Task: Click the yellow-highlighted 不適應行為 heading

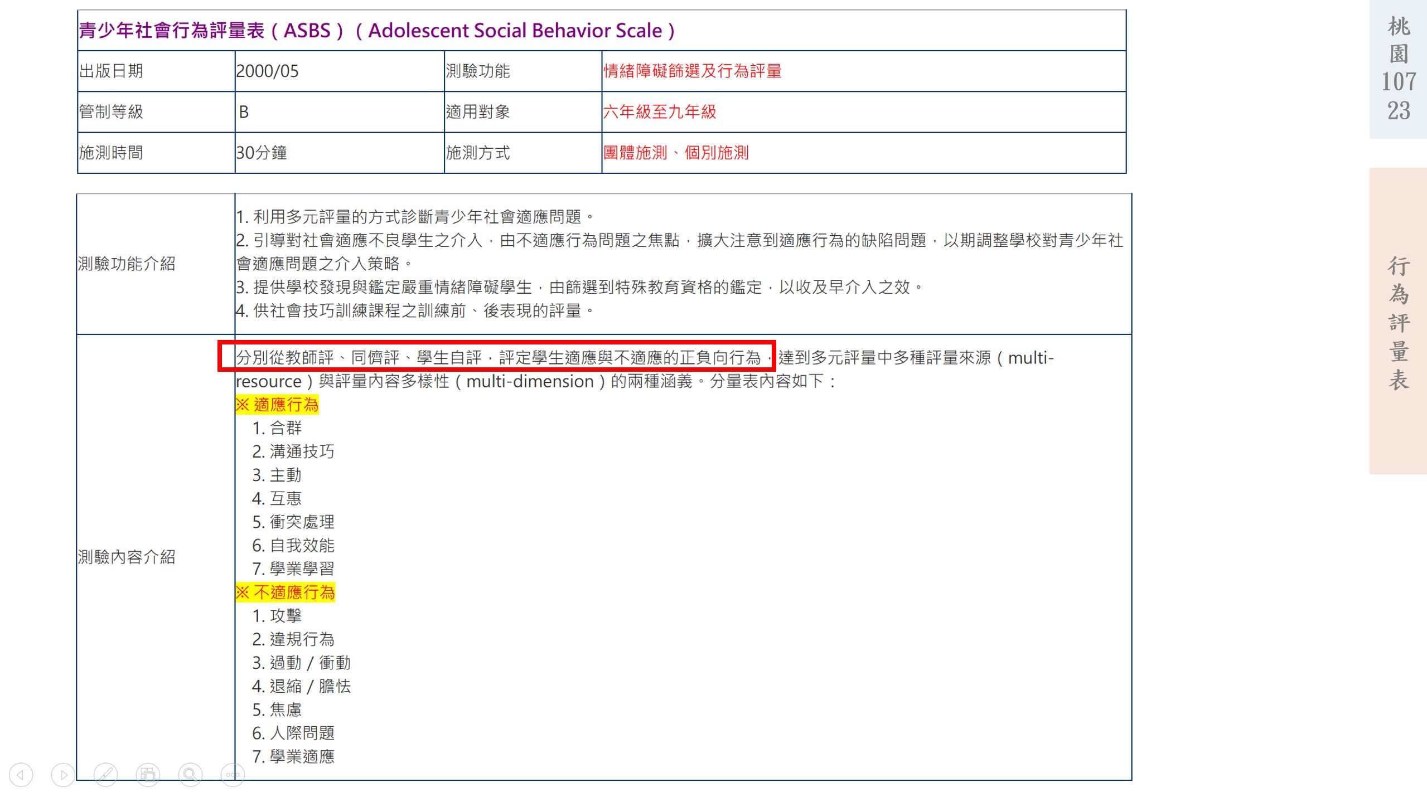Action: pos(285,592)
